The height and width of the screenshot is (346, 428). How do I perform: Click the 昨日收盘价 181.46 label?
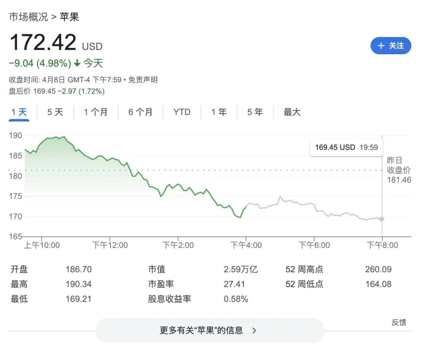pyautogui.click(x=398, y=170)
